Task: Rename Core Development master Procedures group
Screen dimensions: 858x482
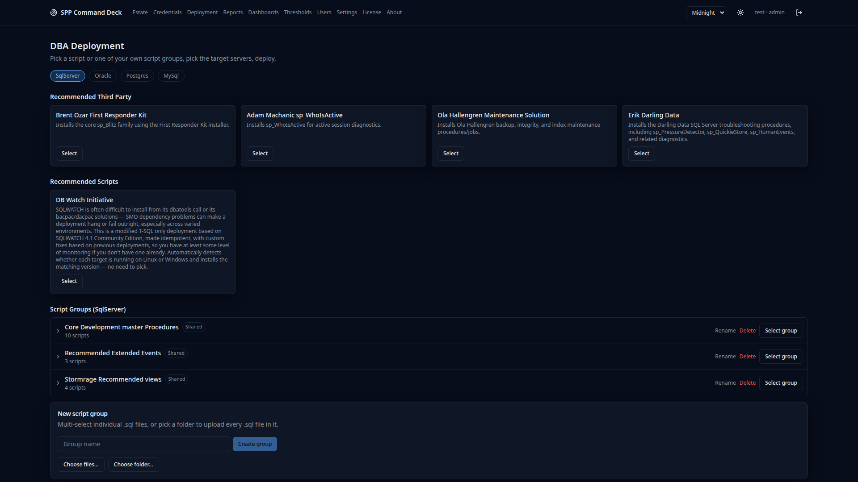Action: coord(725,331)
